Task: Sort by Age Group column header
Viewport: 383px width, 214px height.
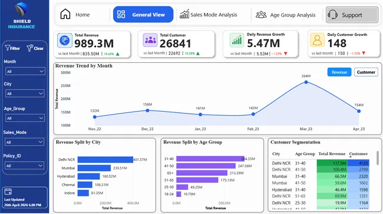Action: tap(305, 154)
